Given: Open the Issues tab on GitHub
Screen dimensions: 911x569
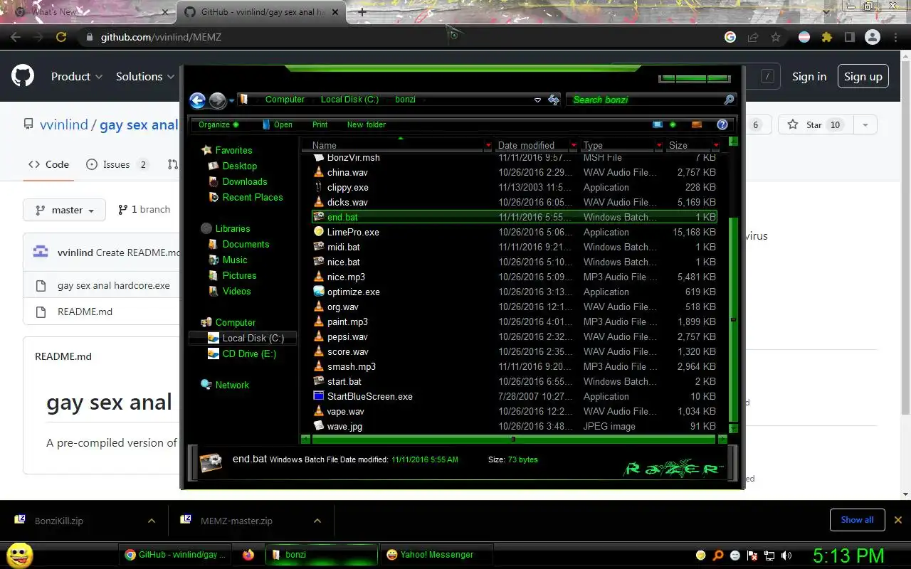Looking at the screenshot, I should tap(117, 164).
